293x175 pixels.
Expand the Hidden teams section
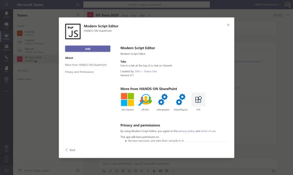[x=24, y=79]
